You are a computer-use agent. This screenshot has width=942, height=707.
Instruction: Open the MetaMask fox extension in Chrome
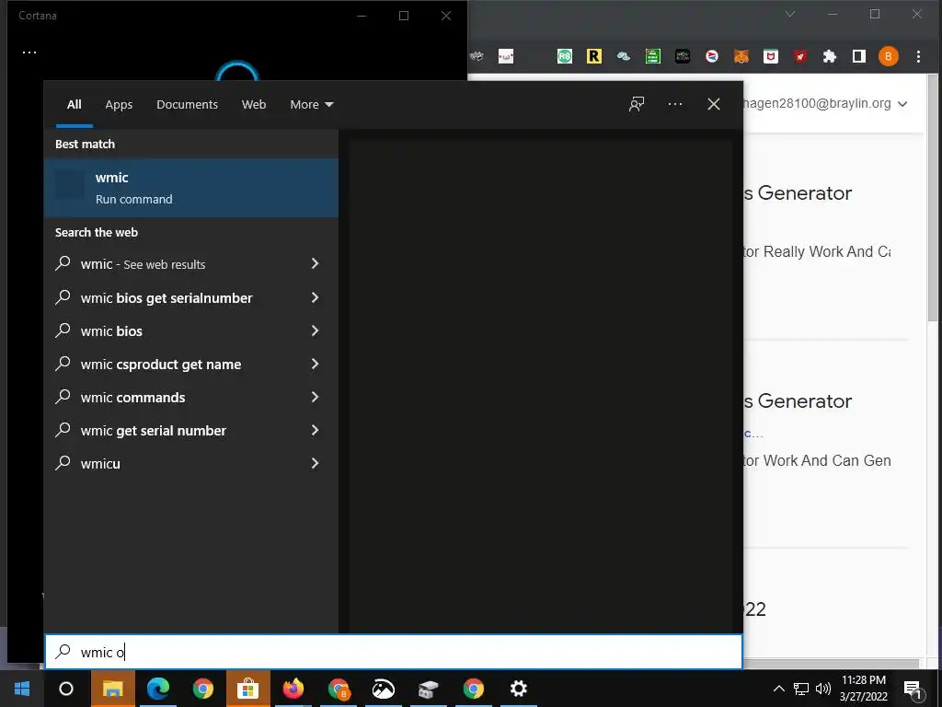pos(741,56)
